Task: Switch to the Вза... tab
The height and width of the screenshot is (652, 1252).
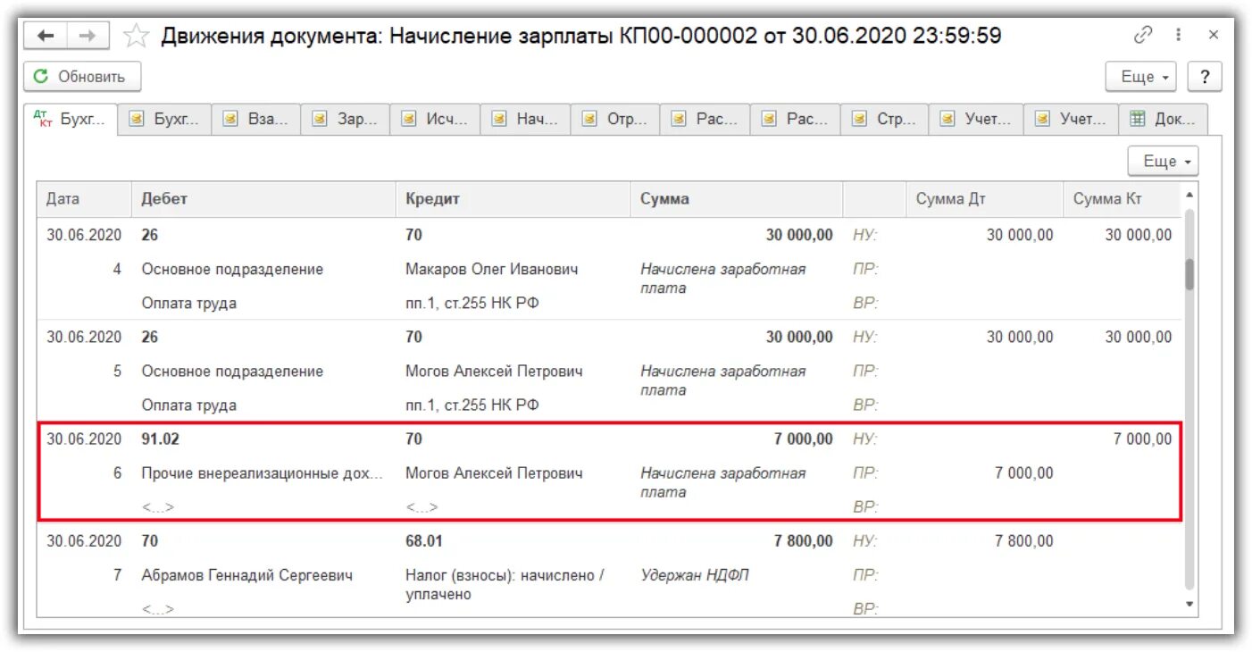Action: pyautogui.click(x=256, y=119)
